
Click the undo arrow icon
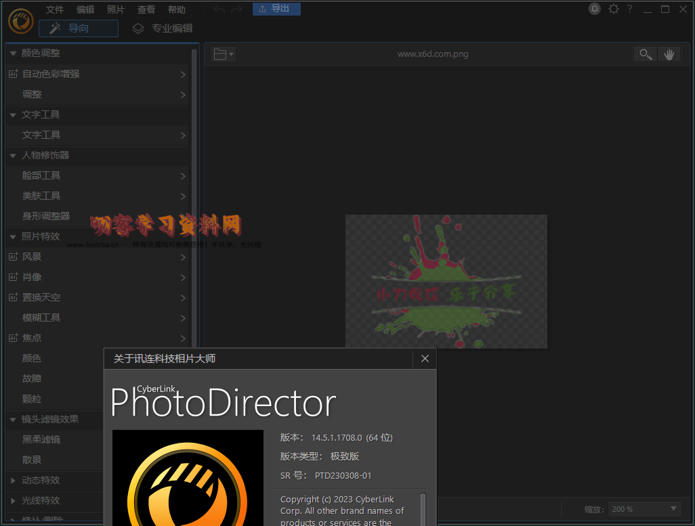[219, 9]
